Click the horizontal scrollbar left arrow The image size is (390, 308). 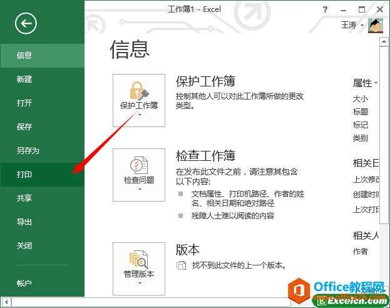click(x=6, y=302)
